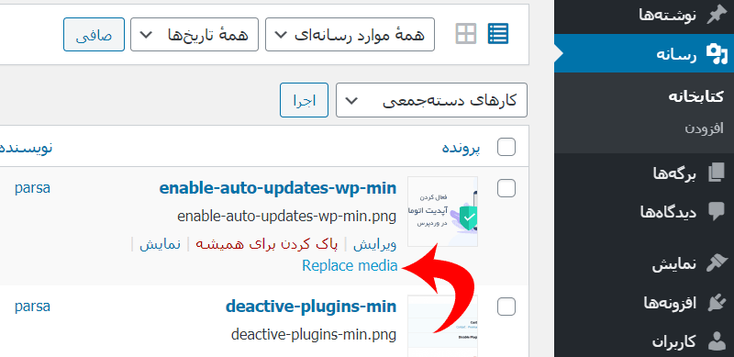Screen dimensions: 734x357
Task: Click filename enable-auto-updates-wp-min.png text
Action: [287, 217]
